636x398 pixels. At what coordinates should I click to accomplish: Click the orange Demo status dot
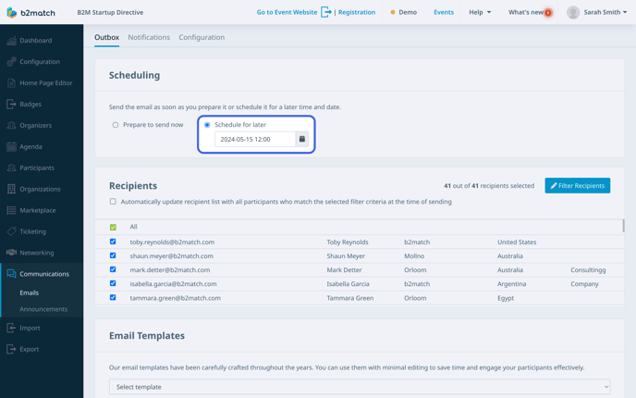pyautogui.click(x=393, y=13)
